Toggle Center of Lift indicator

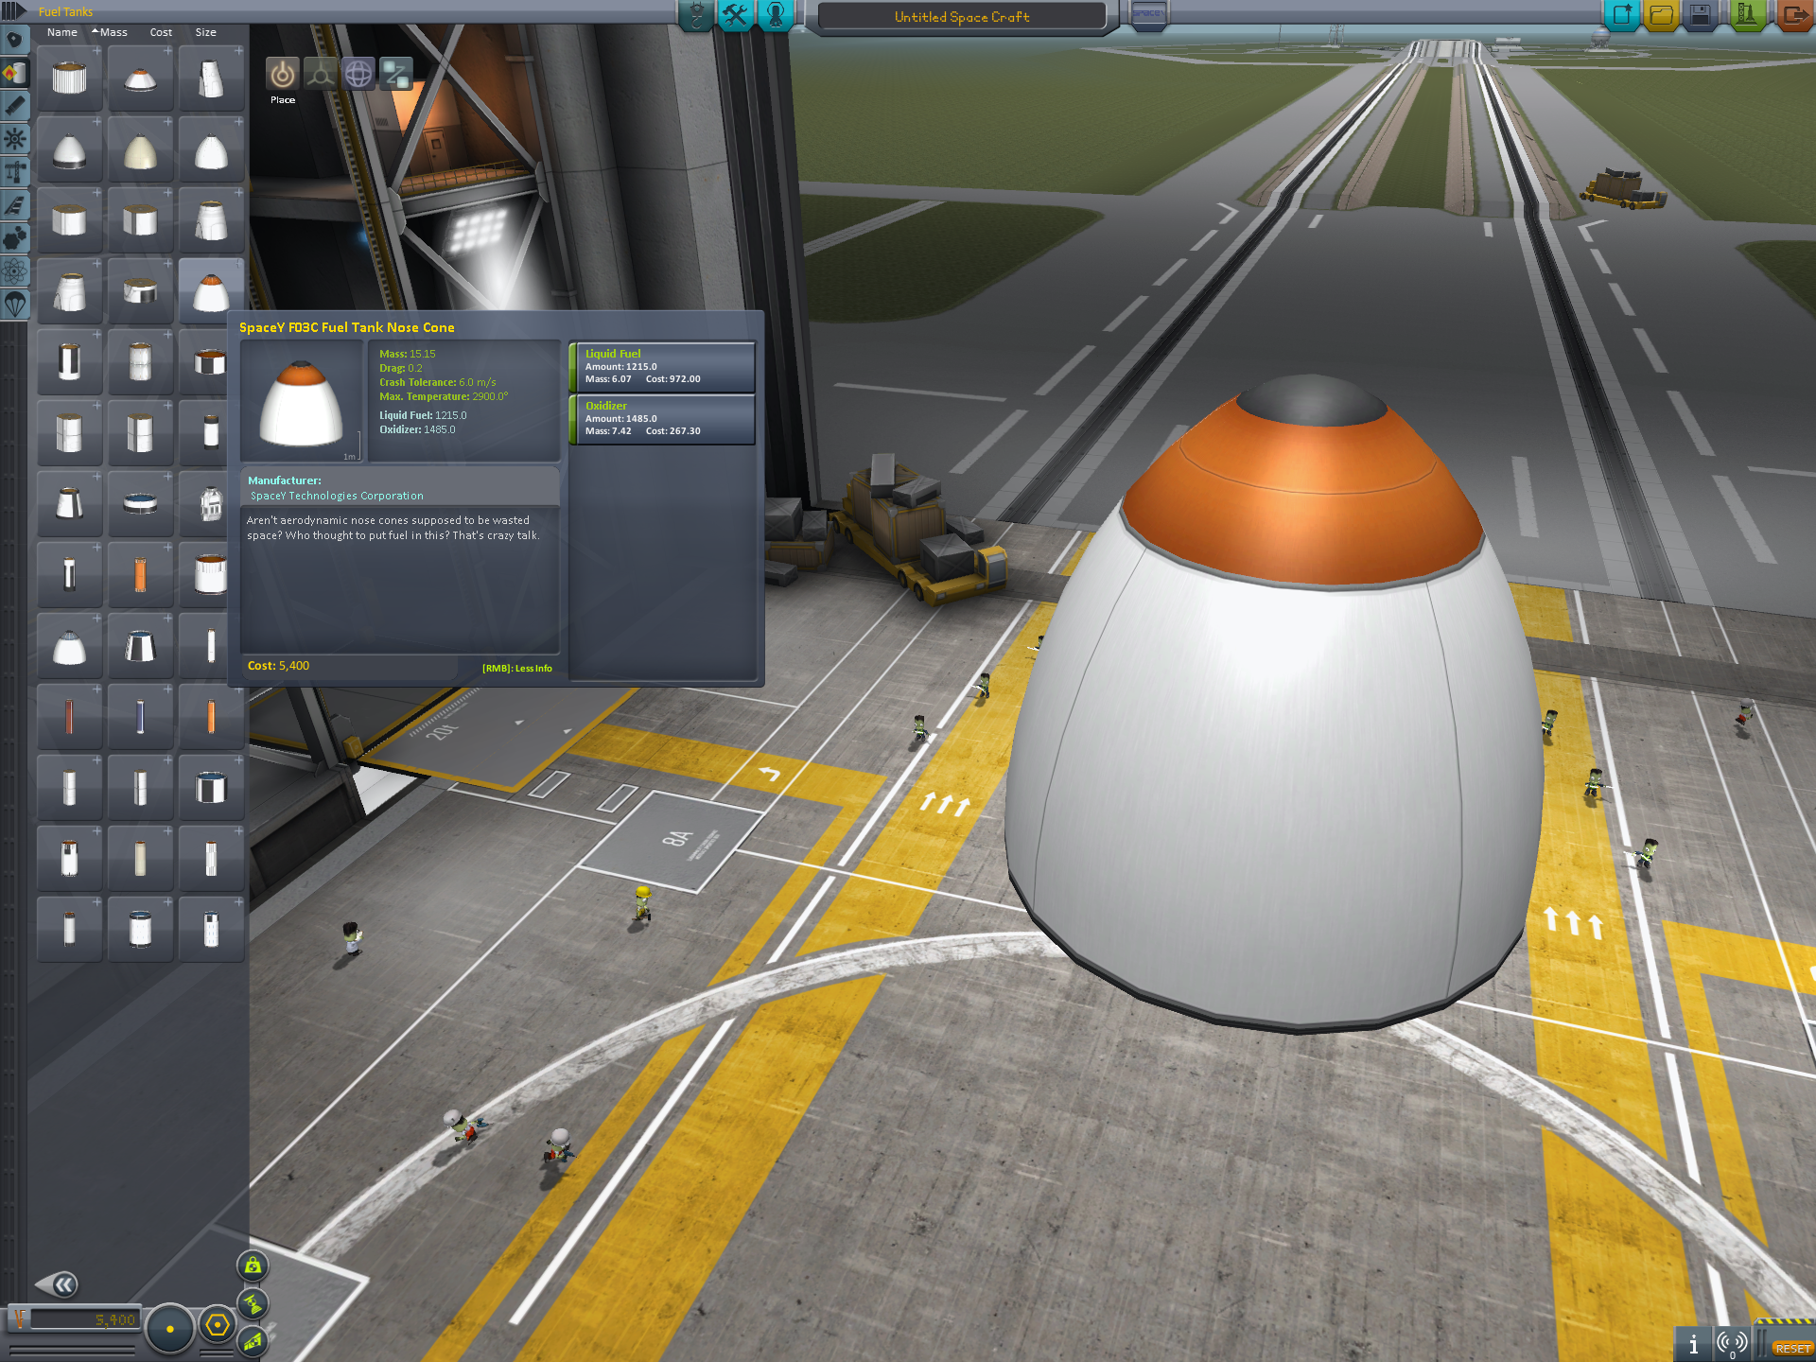[253, 1340]
